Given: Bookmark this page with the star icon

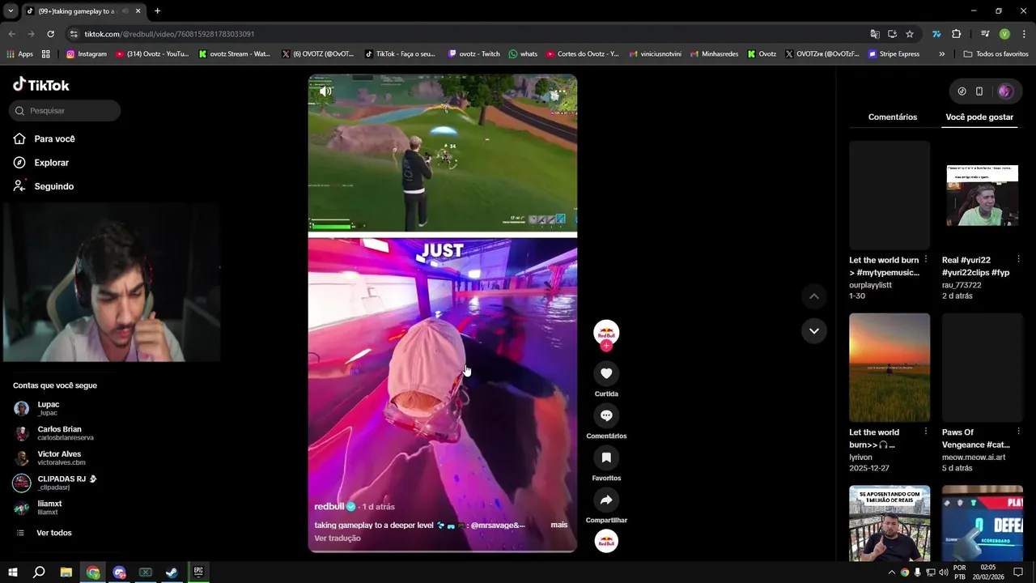Looking at the screenshot, I should pyautogui.click(x=910, y=34).
